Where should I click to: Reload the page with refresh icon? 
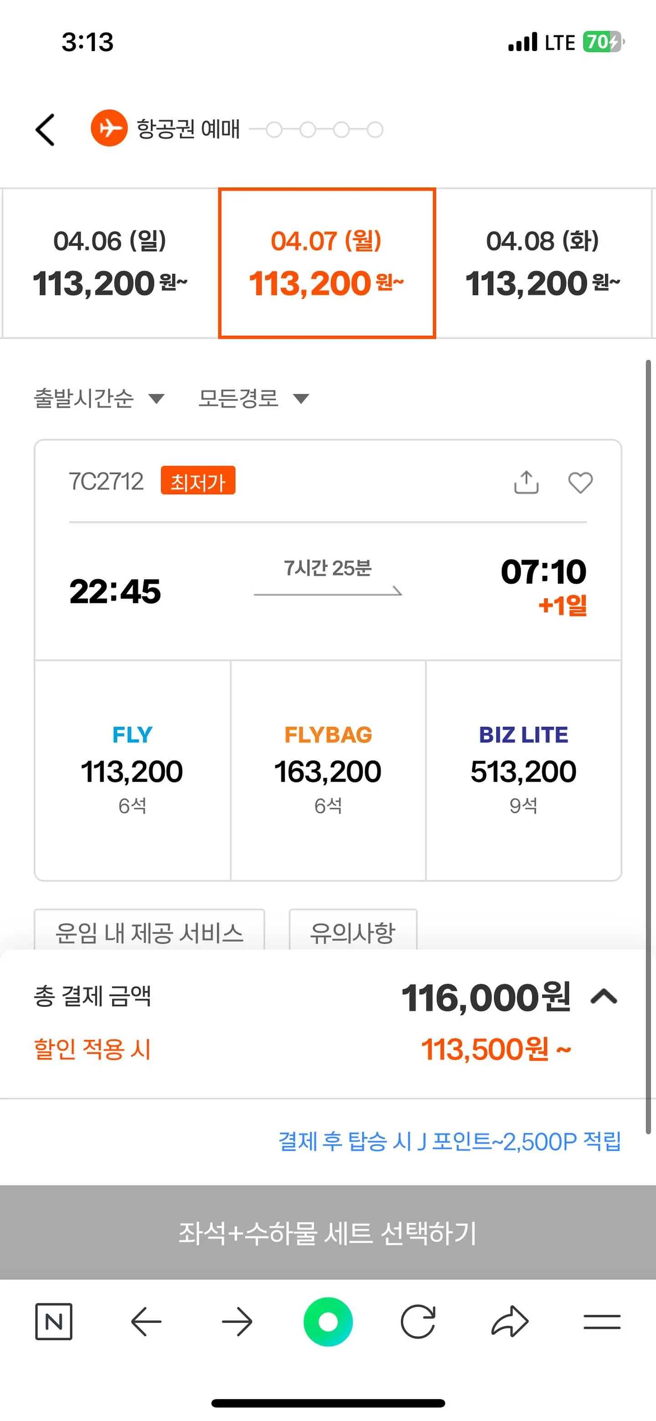tap(418, 1321)
